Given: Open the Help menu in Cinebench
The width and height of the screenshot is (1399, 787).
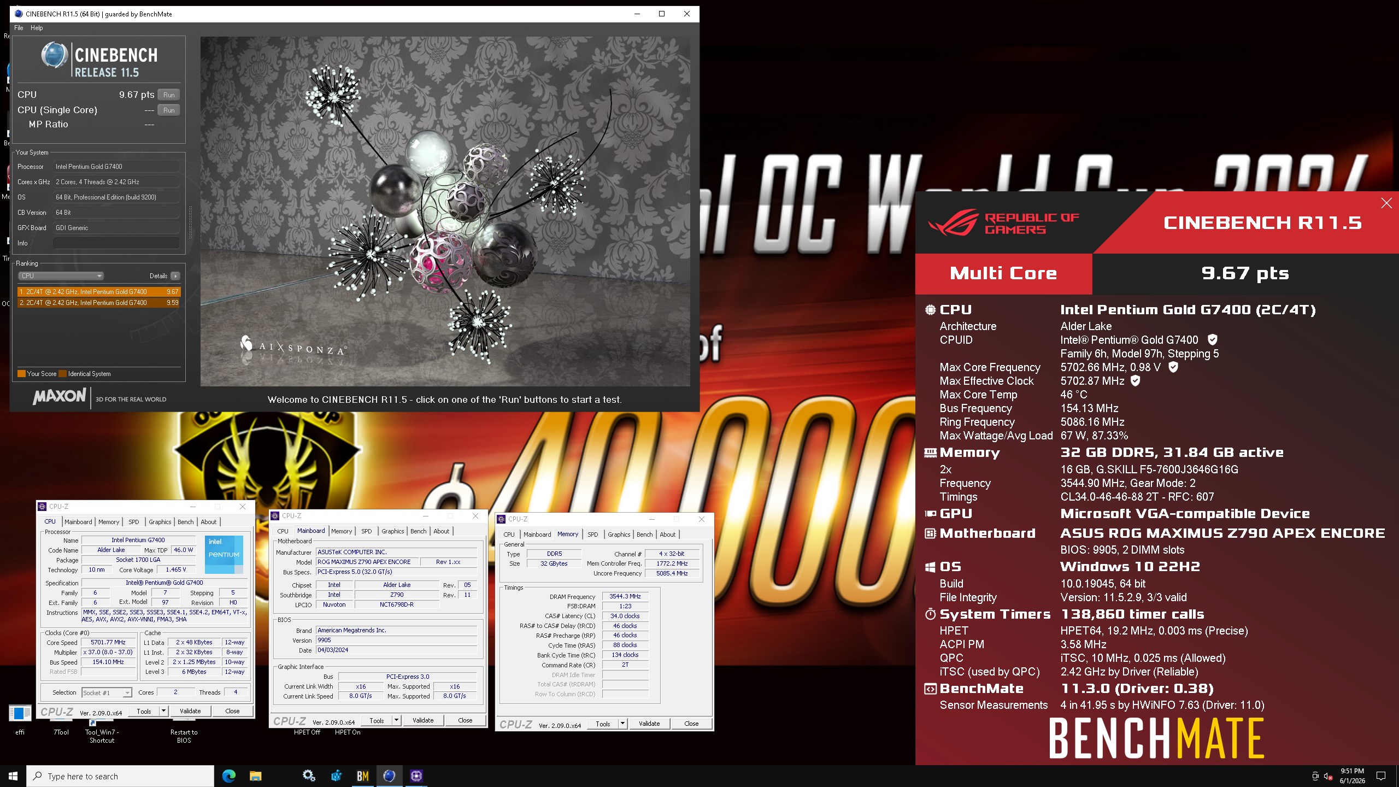Looking at the screenshot, I should tap(37, 28).
